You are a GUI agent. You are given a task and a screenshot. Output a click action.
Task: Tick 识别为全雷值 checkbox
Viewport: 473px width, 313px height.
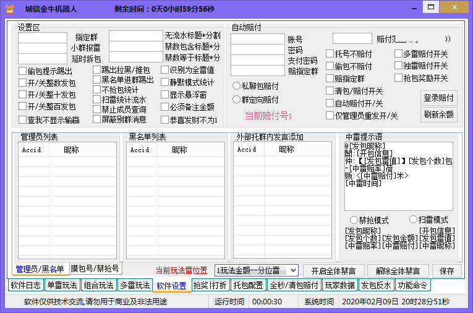[x=164, y=70]
